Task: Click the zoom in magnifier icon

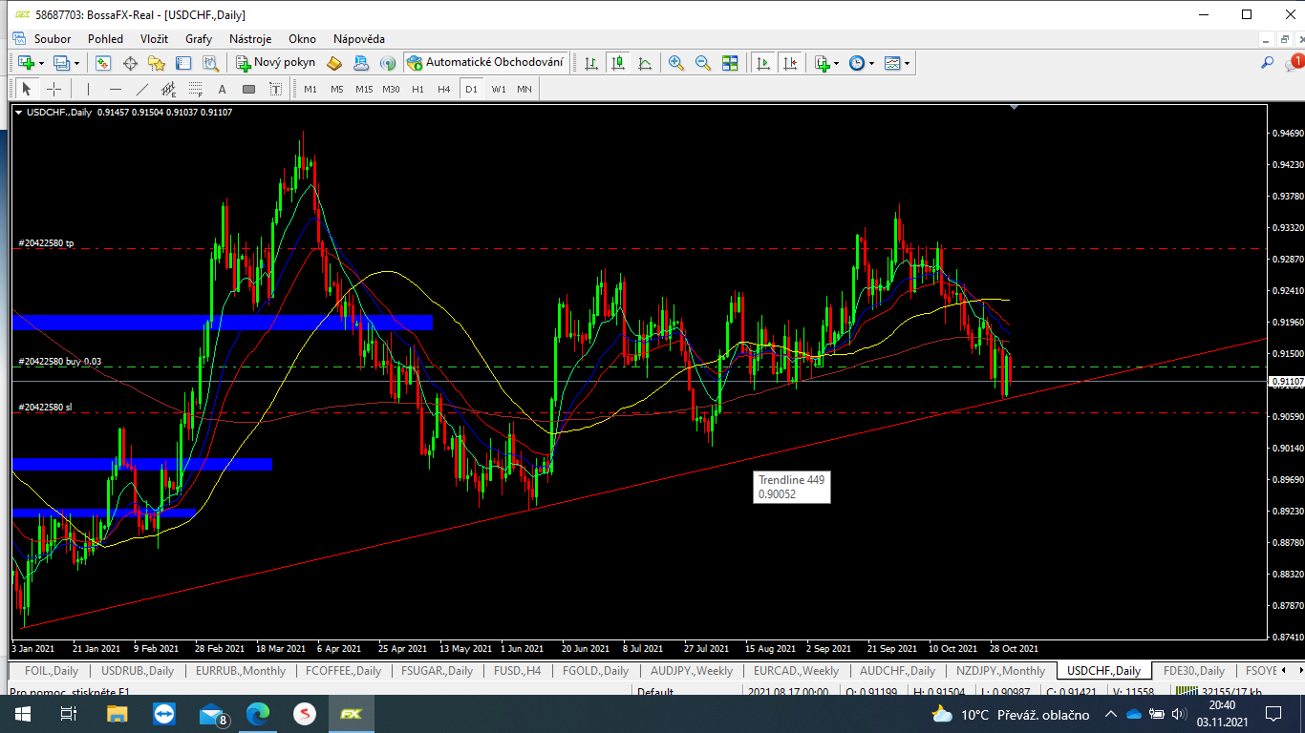Action: [676, 63]
